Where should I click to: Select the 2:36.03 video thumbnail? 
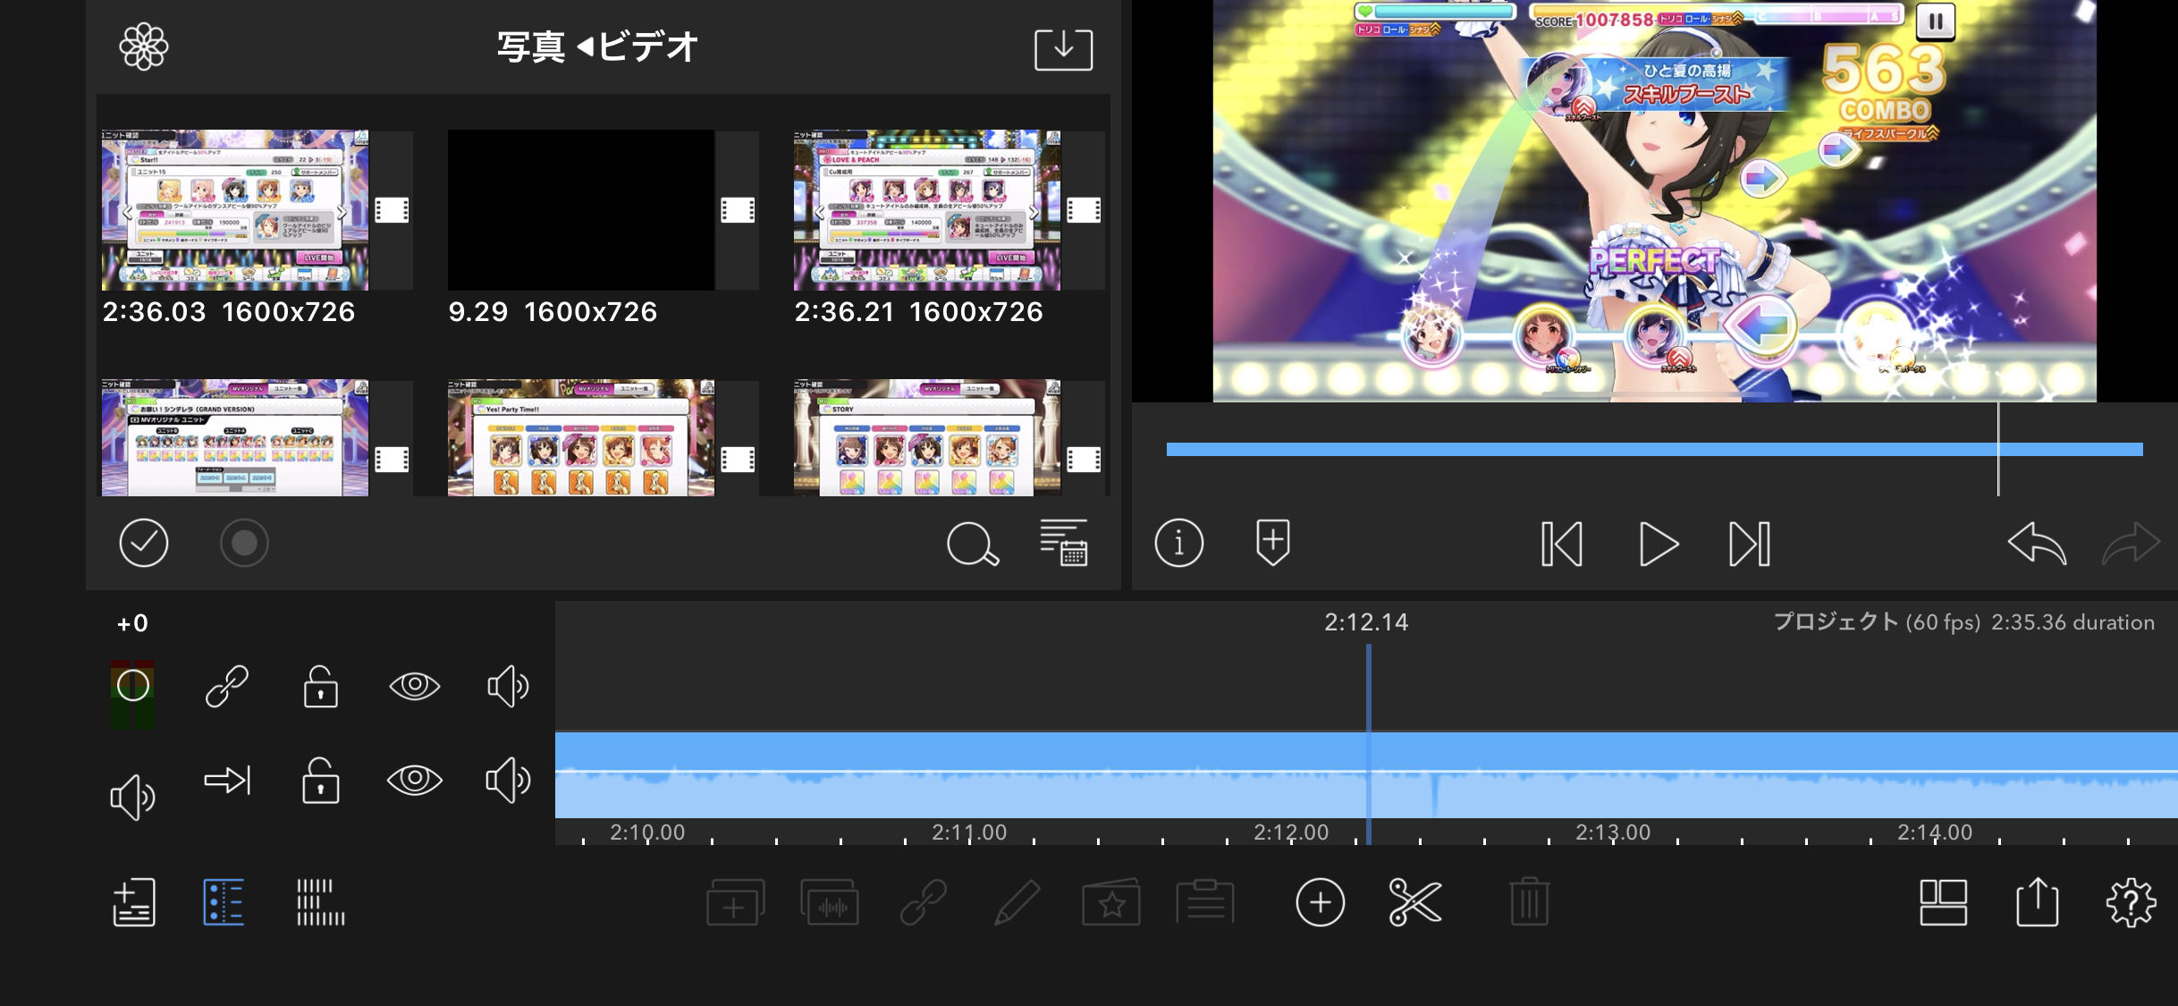[234, 210]
